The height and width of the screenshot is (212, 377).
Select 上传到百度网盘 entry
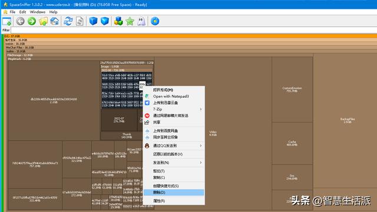(174, 131)
